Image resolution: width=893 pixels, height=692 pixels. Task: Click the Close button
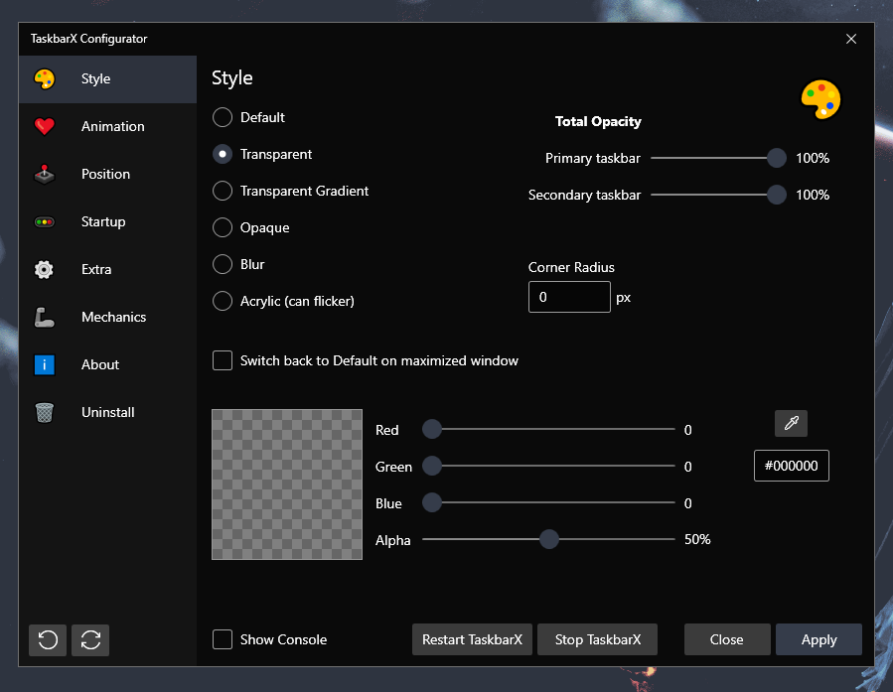click(x=727, y=639)
